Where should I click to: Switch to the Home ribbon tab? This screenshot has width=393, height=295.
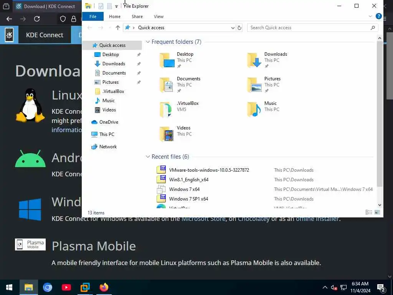click(114, 17)
